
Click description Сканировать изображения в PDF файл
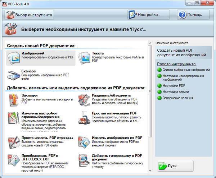pos(45,77)
